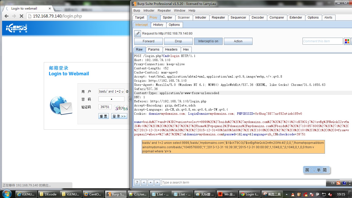Screen dimensions: 352x198
Task: Switch to Extender tab
Action: coord(296,18)
